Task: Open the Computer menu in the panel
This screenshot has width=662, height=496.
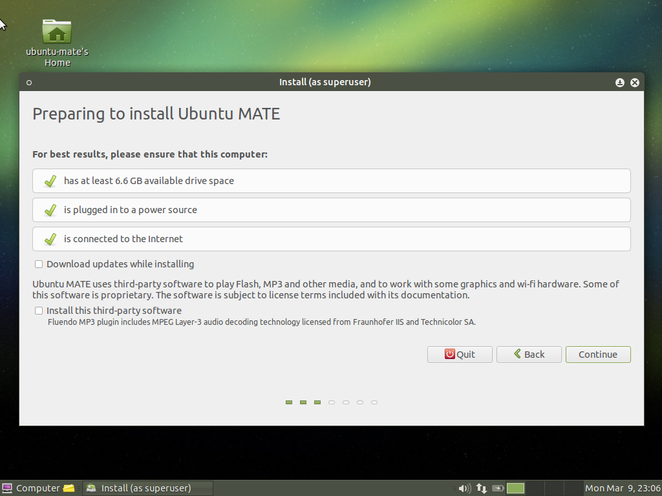Action: [x=31, y=488]
